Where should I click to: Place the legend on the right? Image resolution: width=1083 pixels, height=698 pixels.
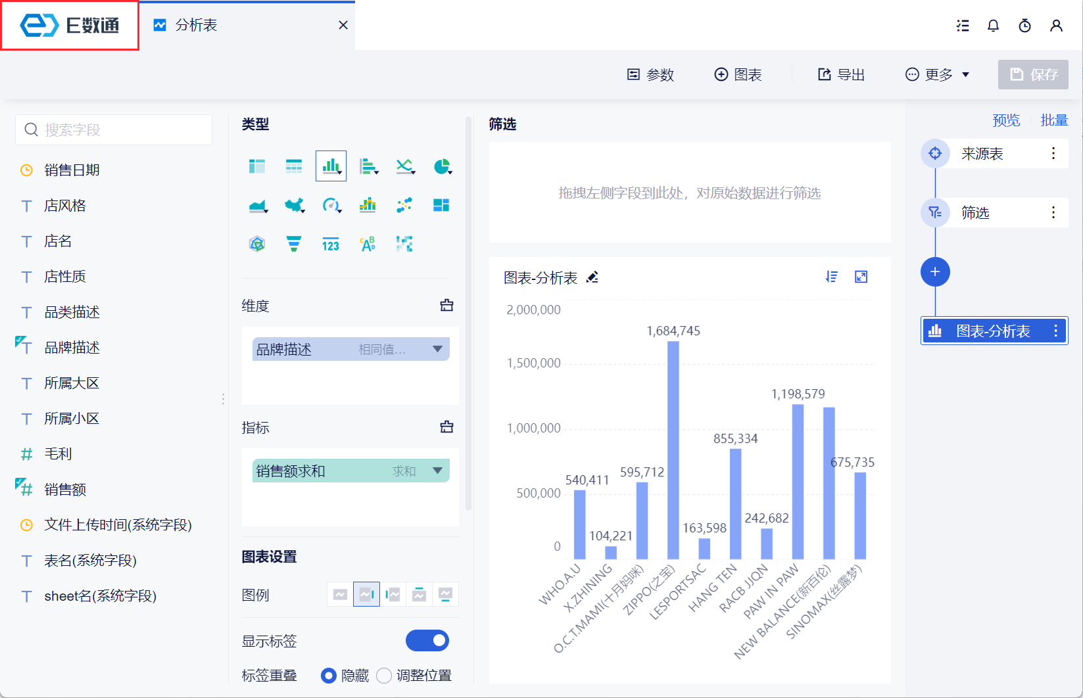(366, 595)
